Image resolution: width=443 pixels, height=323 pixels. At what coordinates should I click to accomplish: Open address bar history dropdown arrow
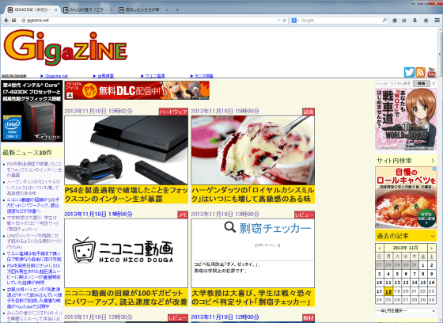coord(278,21)
